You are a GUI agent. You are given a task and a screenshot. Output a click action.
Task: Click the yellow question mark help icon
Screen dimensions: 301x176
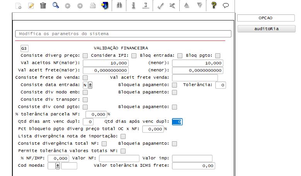(214, 5)
